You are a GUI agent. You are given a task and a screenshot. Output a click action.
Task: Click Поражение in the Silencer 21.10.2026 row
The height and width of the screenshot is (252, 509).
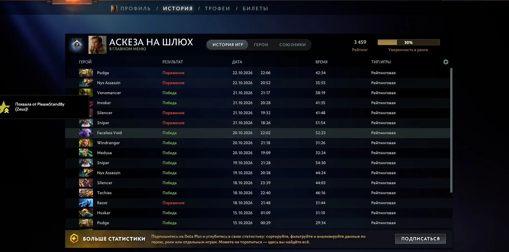point(173,113)
